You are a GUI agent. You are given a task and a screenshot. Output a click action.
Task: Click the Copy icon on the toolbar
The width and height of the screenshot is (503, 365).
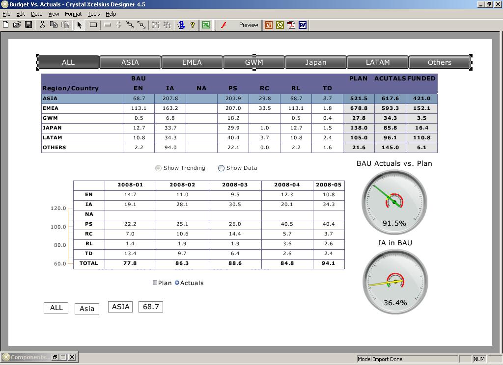(x=53, y=25)
